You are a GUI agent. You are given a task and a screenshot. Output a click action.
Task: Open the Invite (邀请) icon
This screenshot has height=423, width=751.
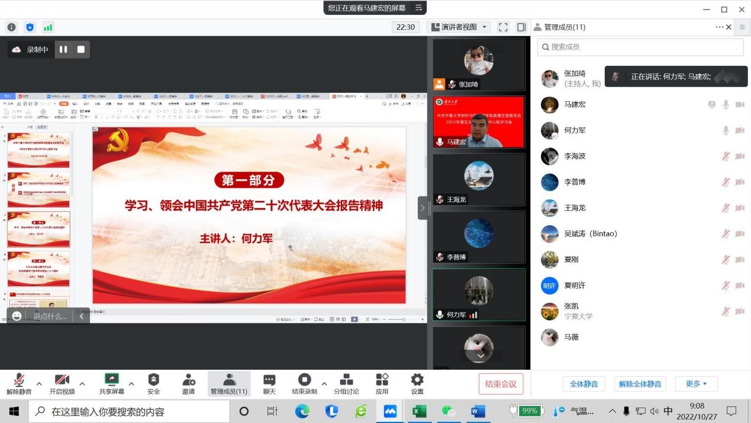click(188, 383)
